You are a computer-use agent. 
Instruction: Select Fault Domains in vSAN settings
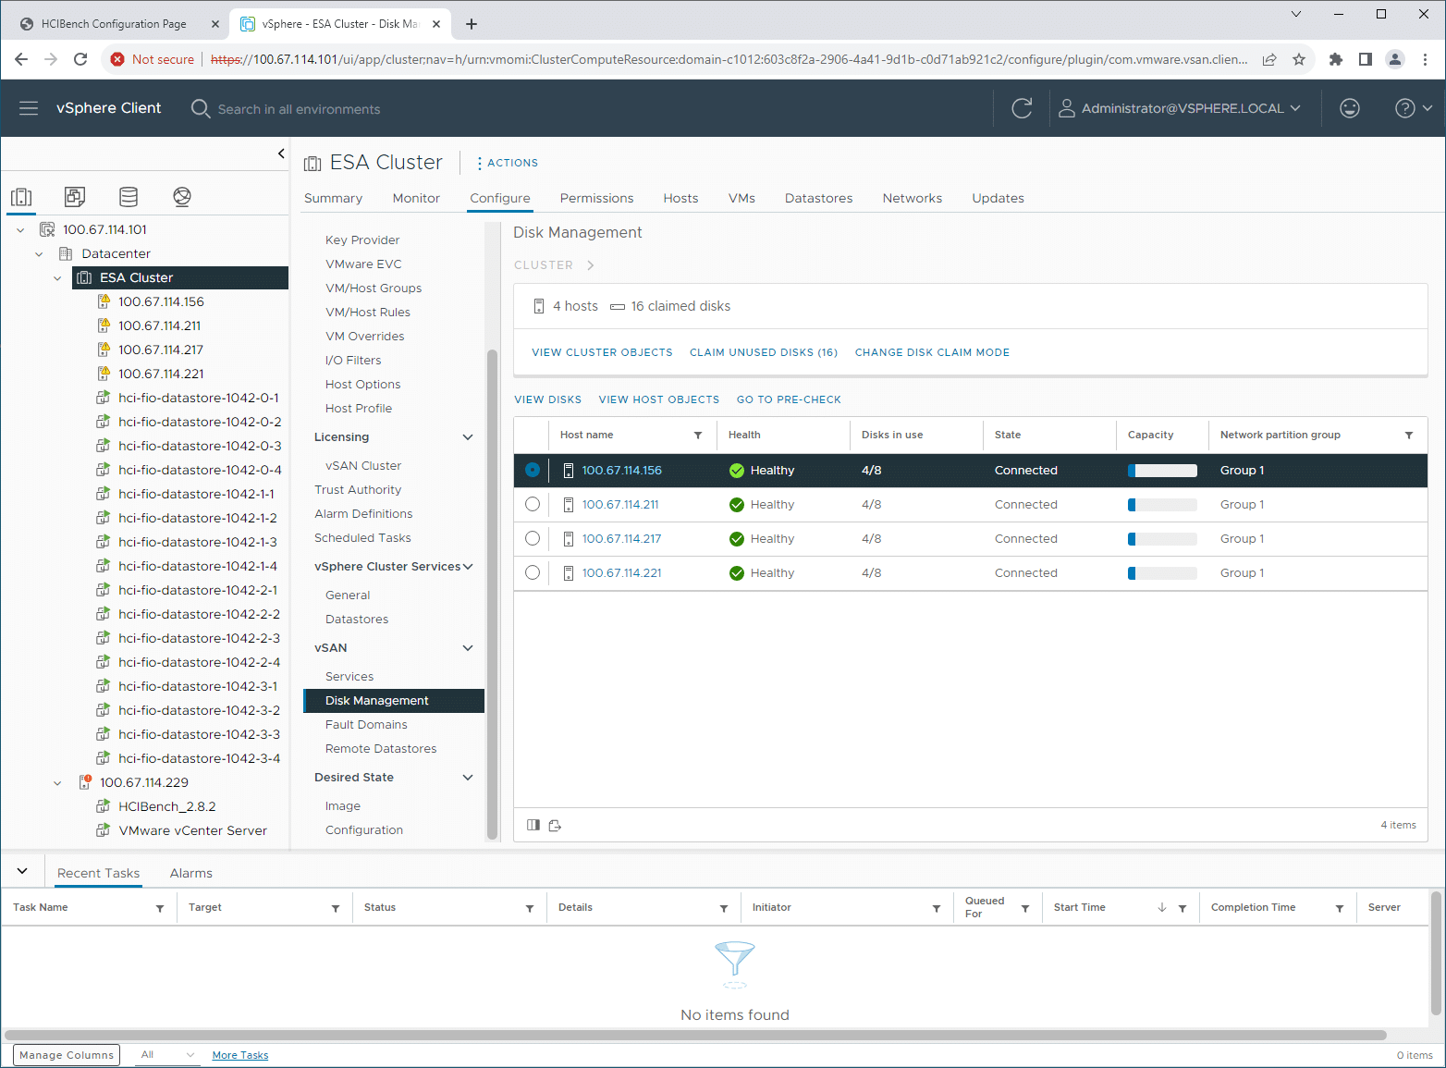[x=366, y=725]
